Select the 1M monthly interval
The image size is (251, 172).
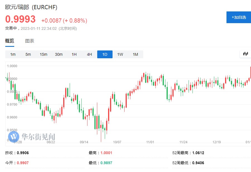coord(135,54)
